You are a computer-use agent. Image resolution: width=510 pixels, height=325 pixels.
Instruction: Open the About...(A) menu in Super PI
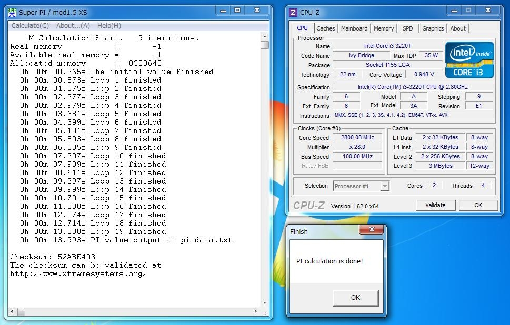[73, 25]
